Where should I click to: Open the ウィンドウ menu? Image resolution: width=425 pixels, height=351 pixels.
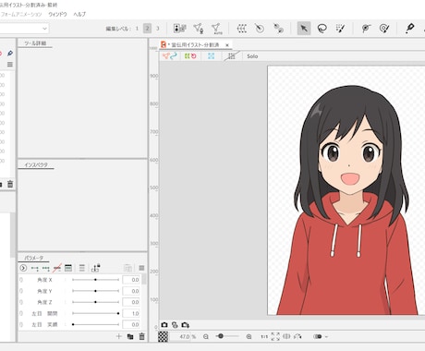(x=57, y=14)
